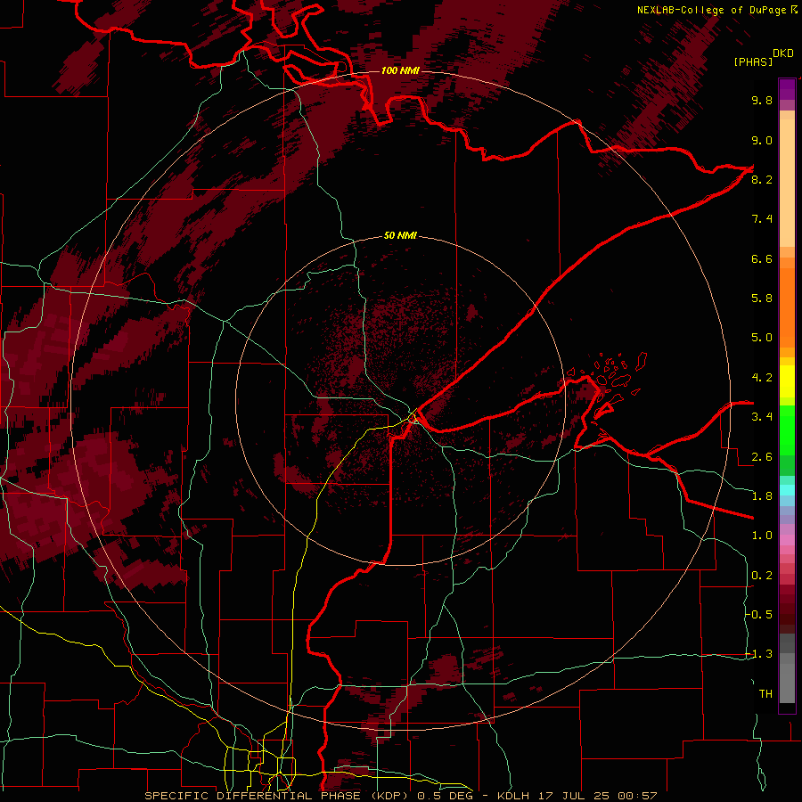Click the 2.6 value on color scale
802x802 pixels.
click(762, 457)
